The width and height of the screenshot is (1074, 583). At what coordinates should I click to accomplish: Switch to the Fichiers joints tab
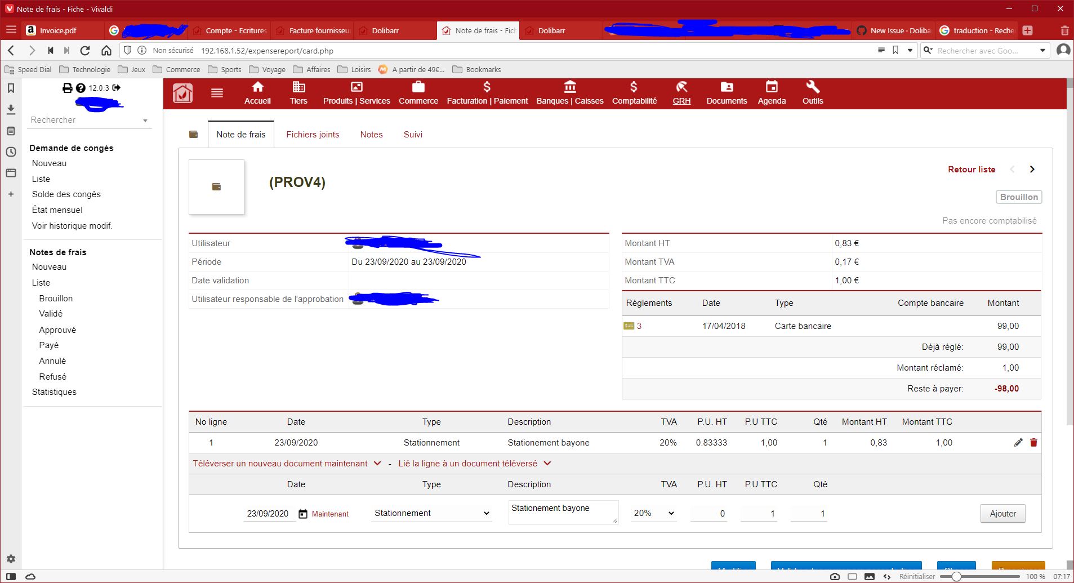click(x=313, y=134)
